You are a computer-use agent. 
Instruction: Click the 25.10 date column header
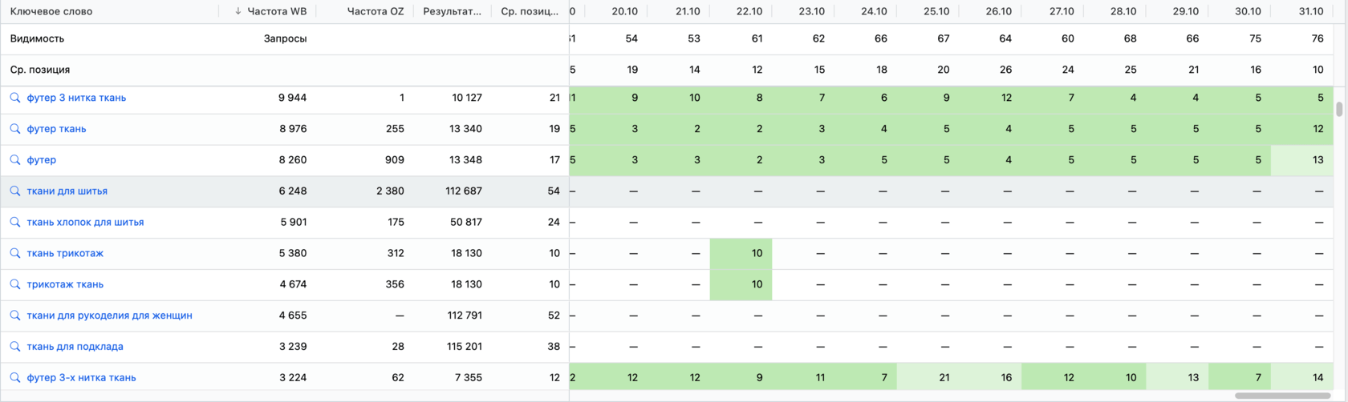[x=936, y=11]
